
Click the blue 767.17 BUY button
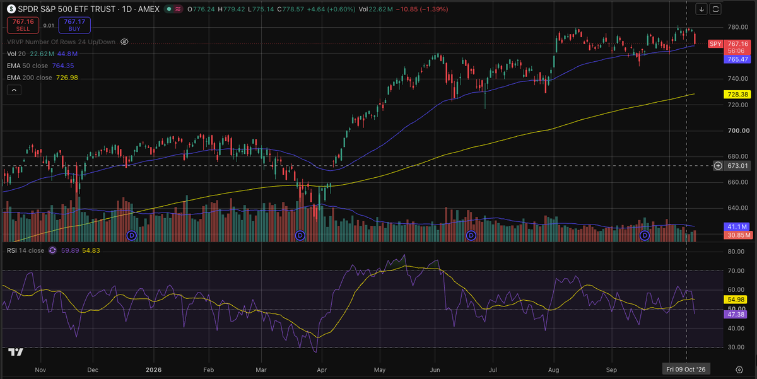click(76, 25)
